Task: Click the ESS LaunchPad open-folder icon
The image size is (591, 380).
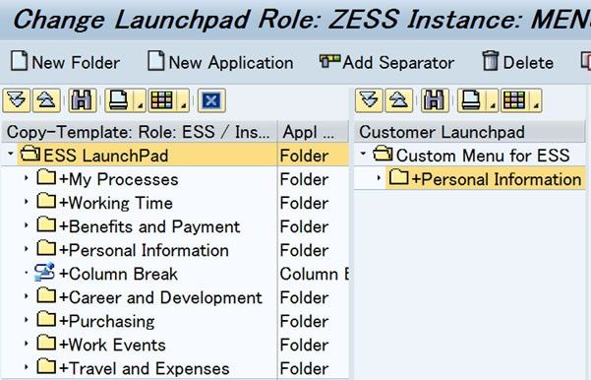Action: pos(30,154)
